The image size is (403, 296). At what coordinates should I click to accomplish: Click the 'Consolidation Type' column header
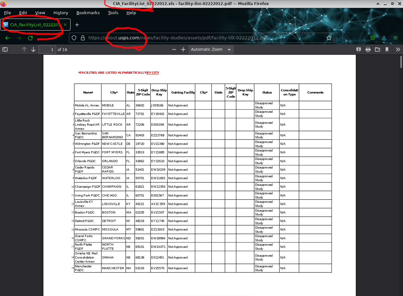(x=289, y=93)
